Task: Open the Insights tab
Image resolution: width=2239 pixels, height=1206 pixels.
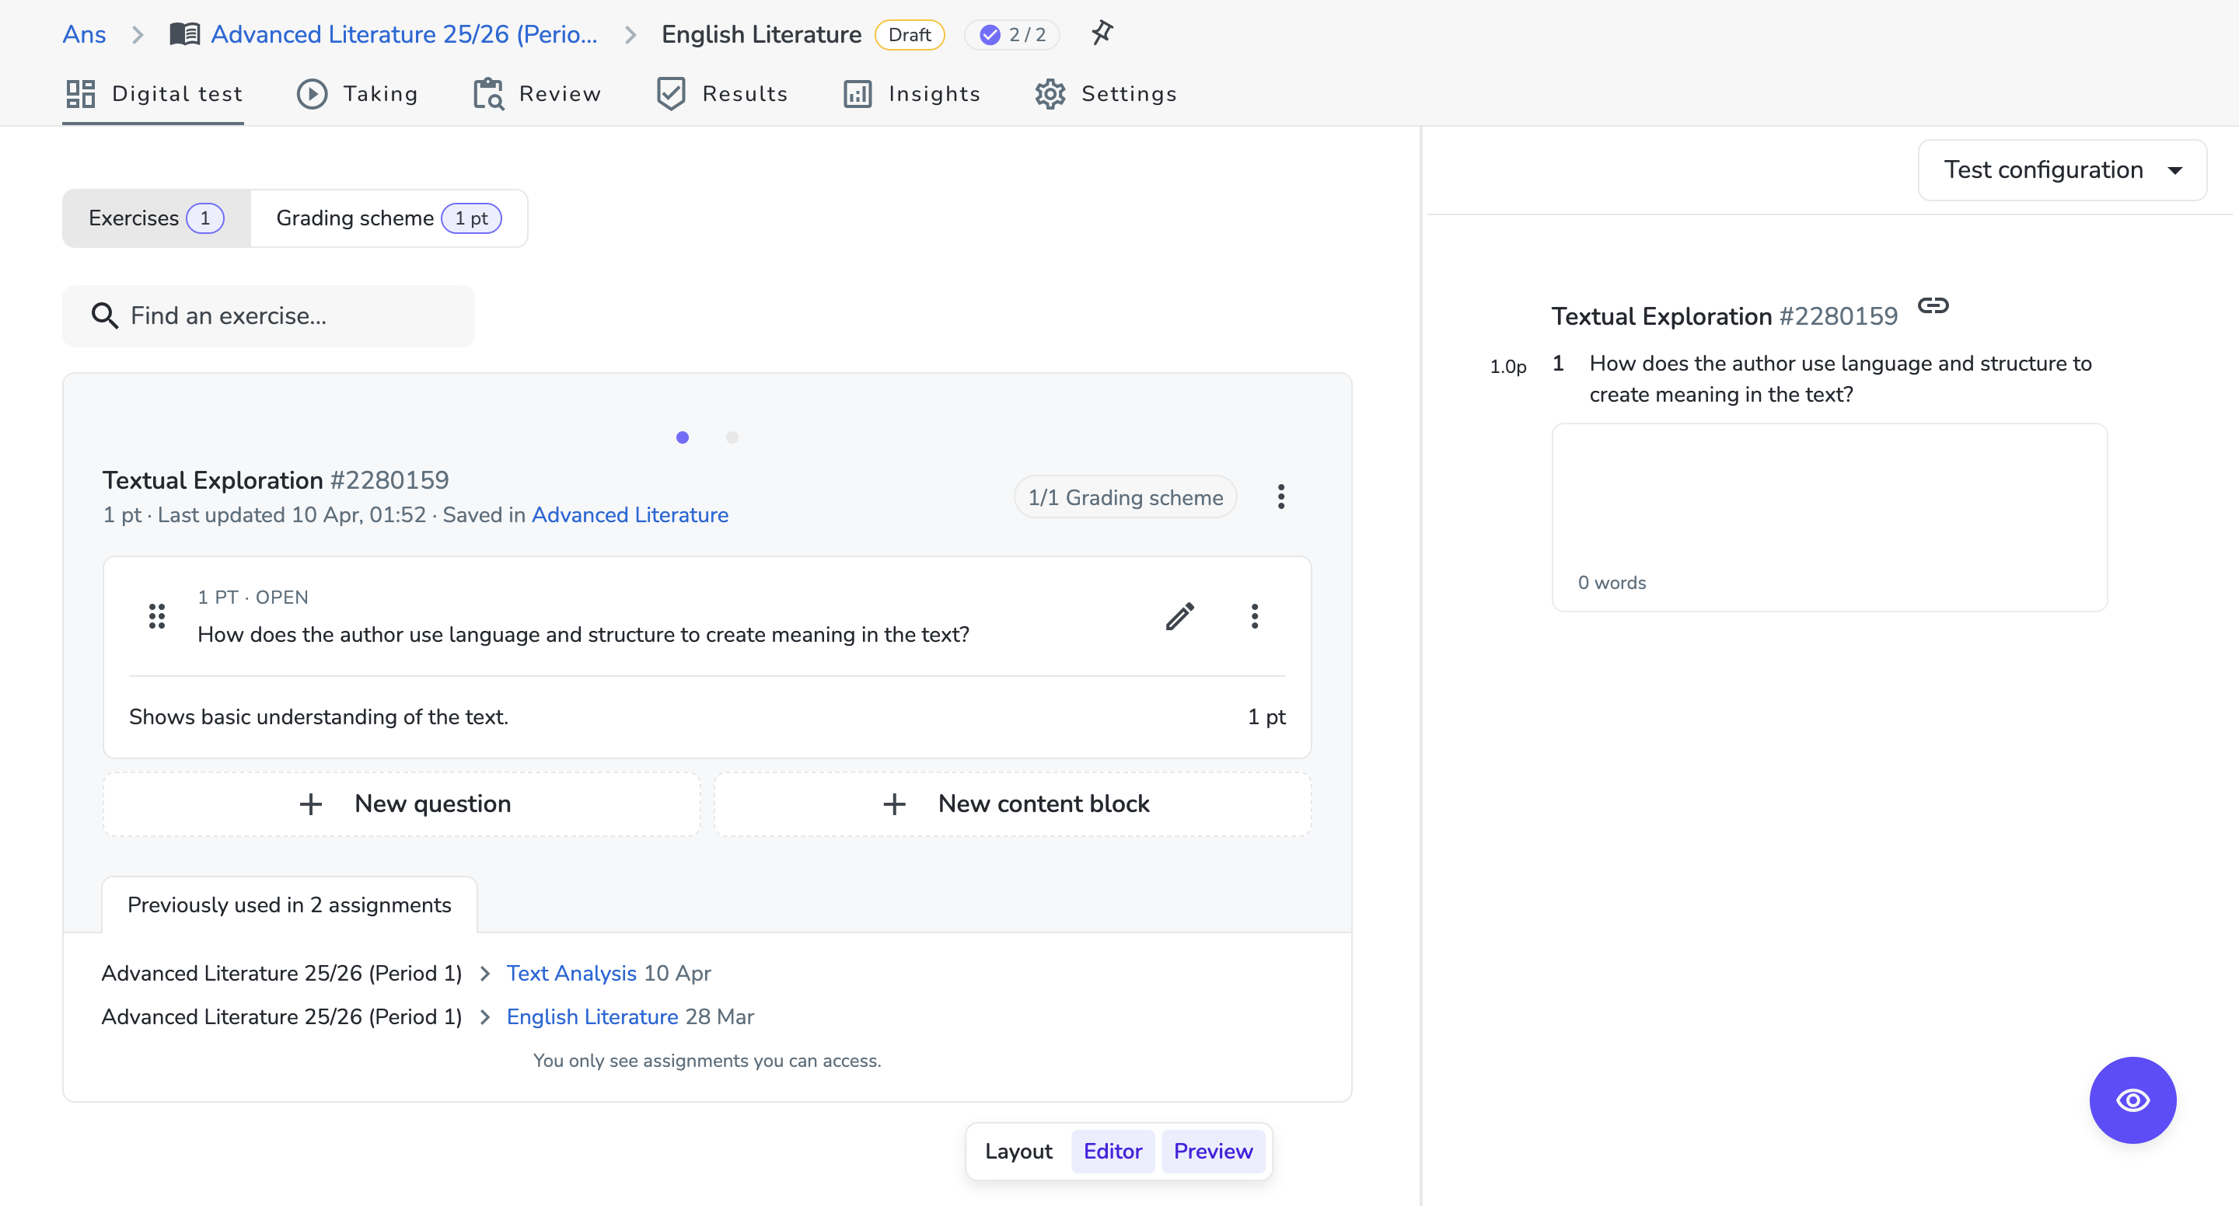Action: click(912, 94)
